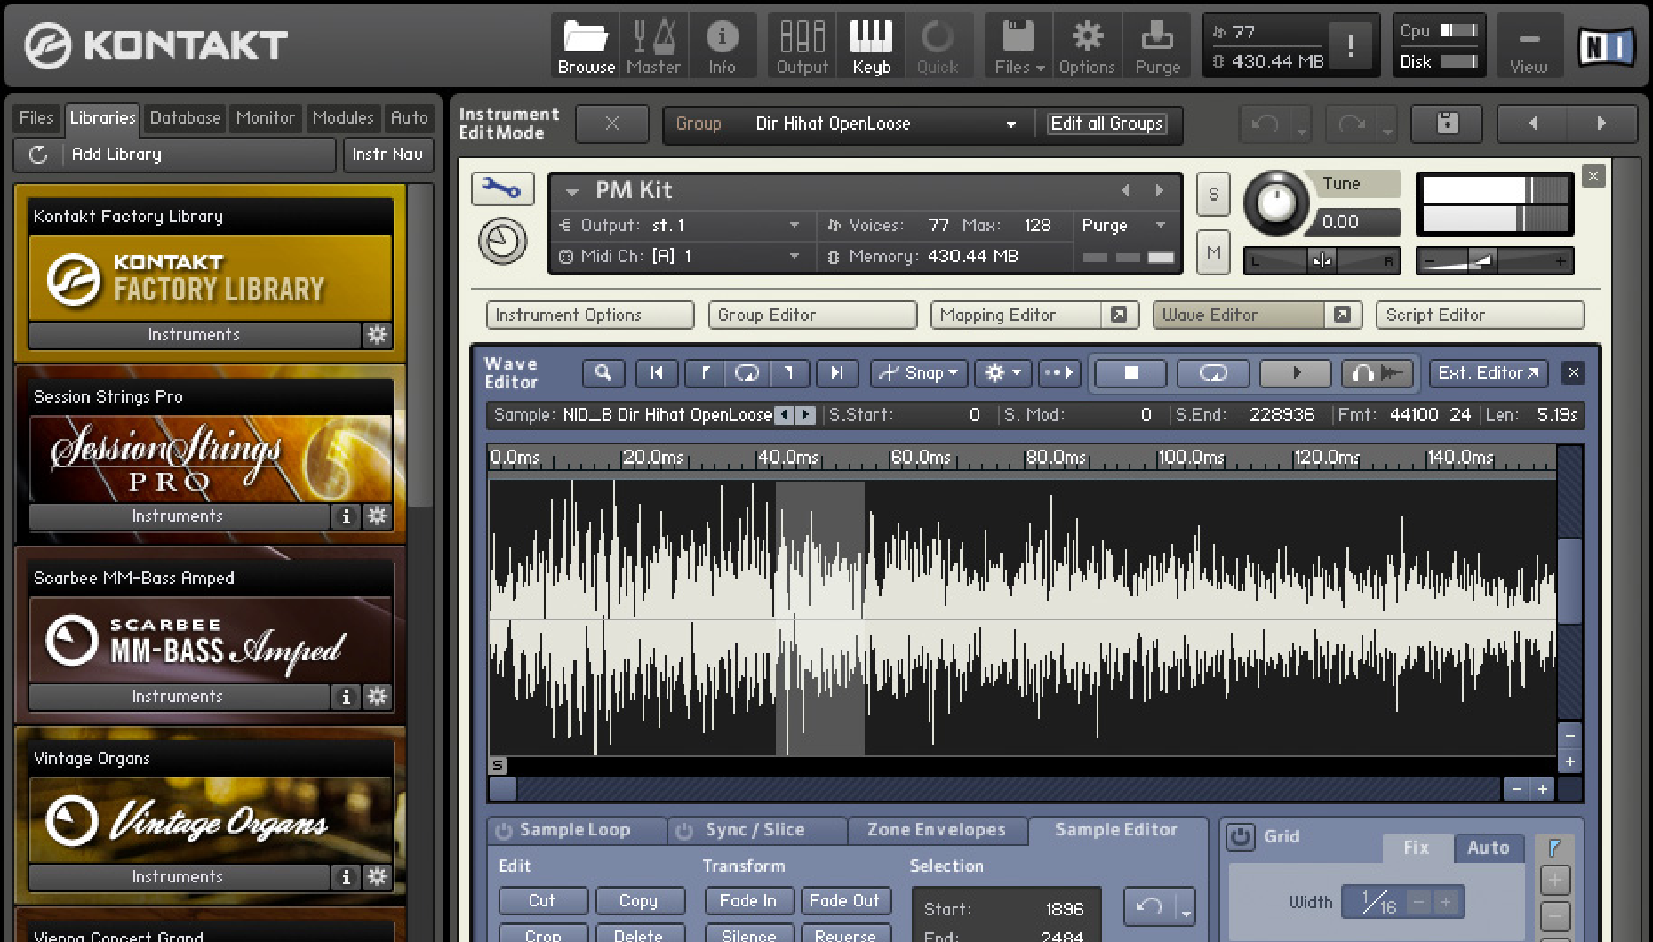Solo the PM Kit instrument
This screenshot has width=1653, height=942.
(1213, 194)
